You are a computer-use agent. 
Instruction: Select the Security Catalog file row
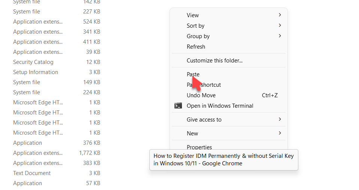tap(33, 62)
